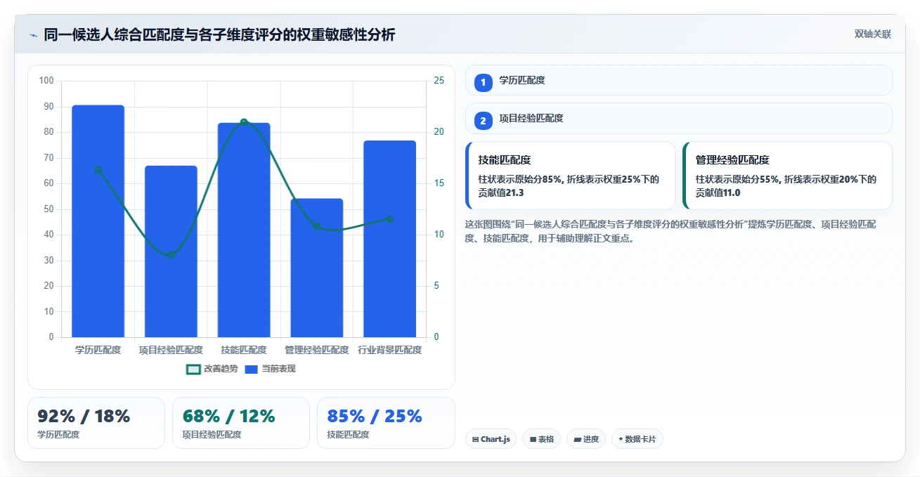The height and width of the screenshot is (477, 920).
Task: Click the 数据卡片 sparkle icon
Action: (621, 440)
